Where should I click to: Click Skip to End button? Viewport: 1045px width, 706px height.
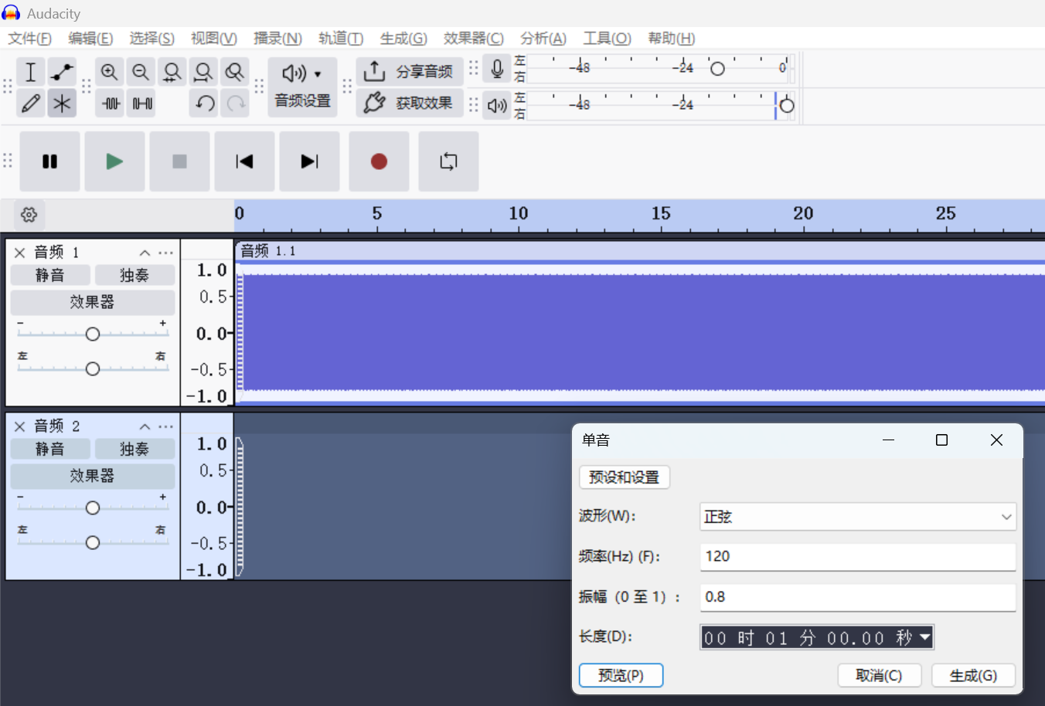click(309, 161)
